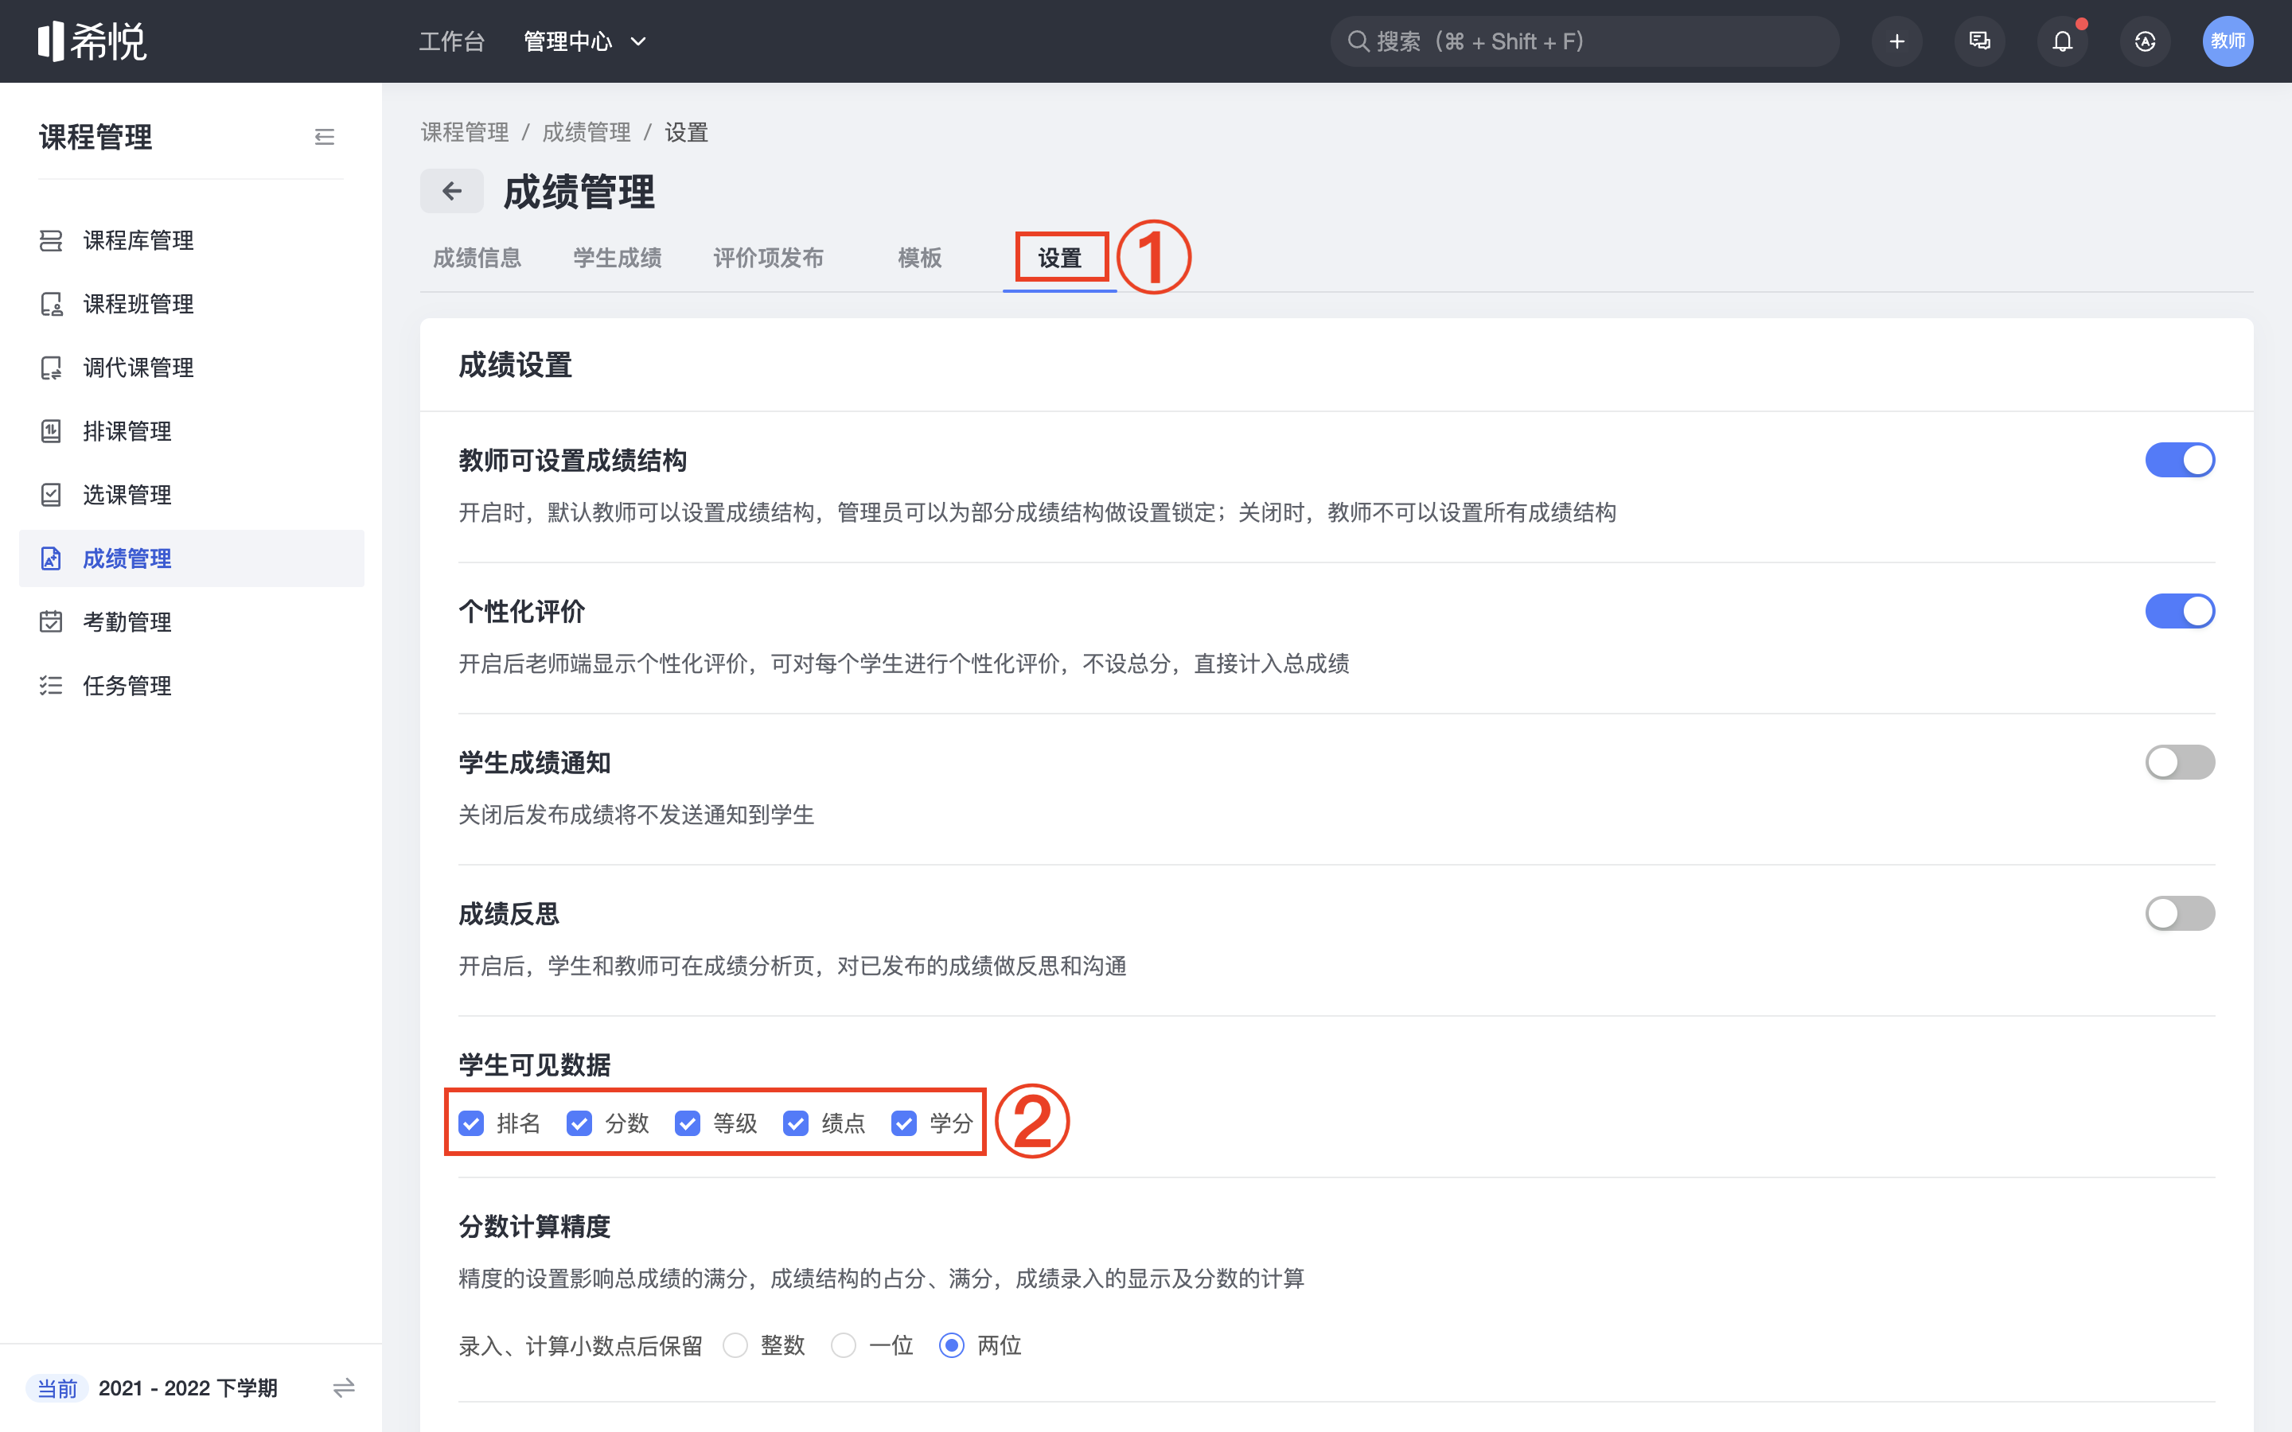Focus the 搜索 search field
This screenshot has width=2292, height=1432.
point(1585,41)
